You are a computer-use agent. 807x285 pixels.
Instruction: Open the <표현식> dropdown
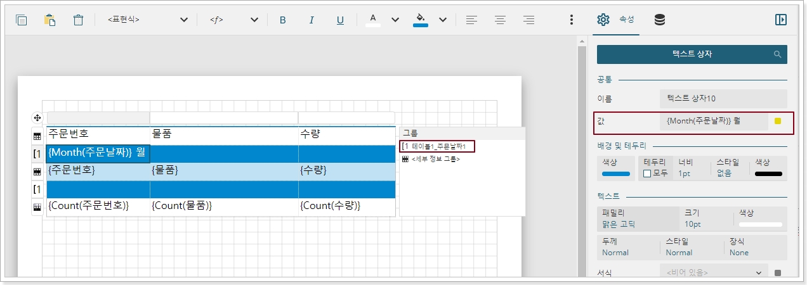coord(147,20)
